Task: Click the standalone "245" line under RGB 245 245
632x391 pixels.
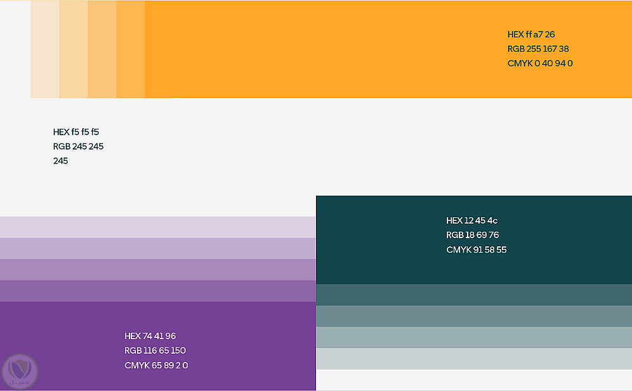Action: [61, 160]
